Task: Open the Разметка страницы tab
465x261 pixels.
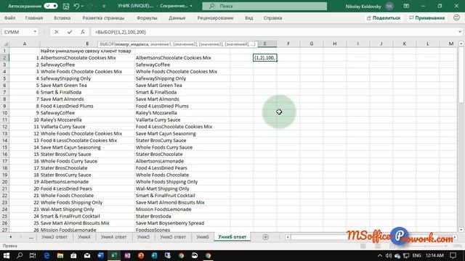Action: point(103,18)
